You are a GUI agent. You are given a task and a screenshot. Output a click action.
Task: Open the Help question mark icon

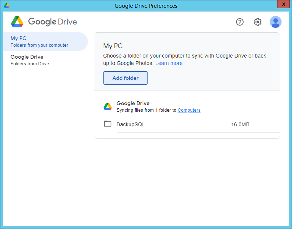coord(240,22)
